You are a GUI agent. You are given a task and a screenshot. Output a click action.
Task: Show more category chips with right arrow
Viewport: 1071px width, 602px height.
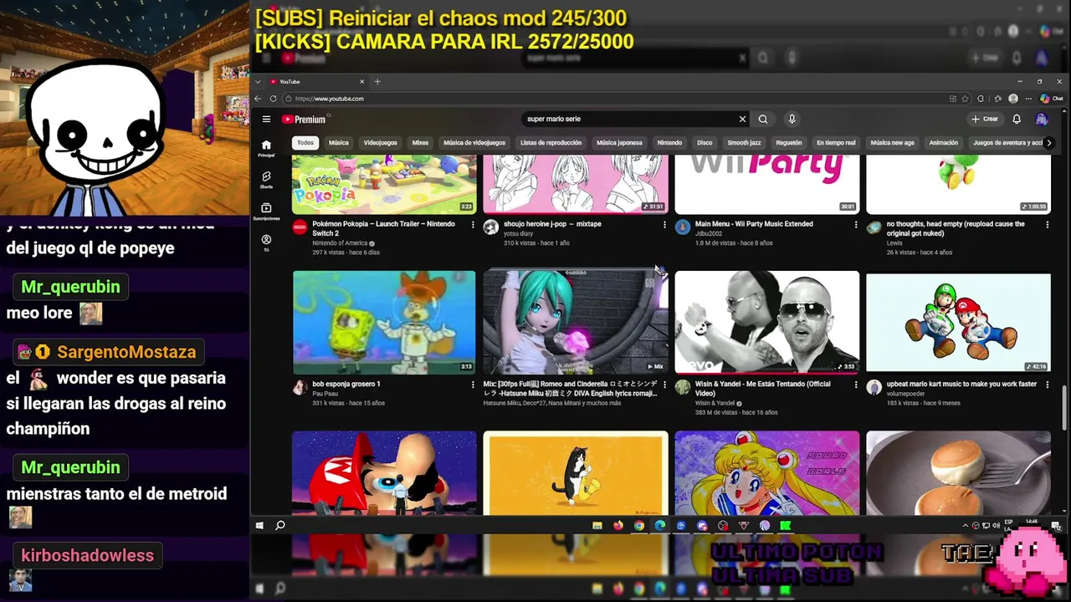click(x=1048, y=143)
